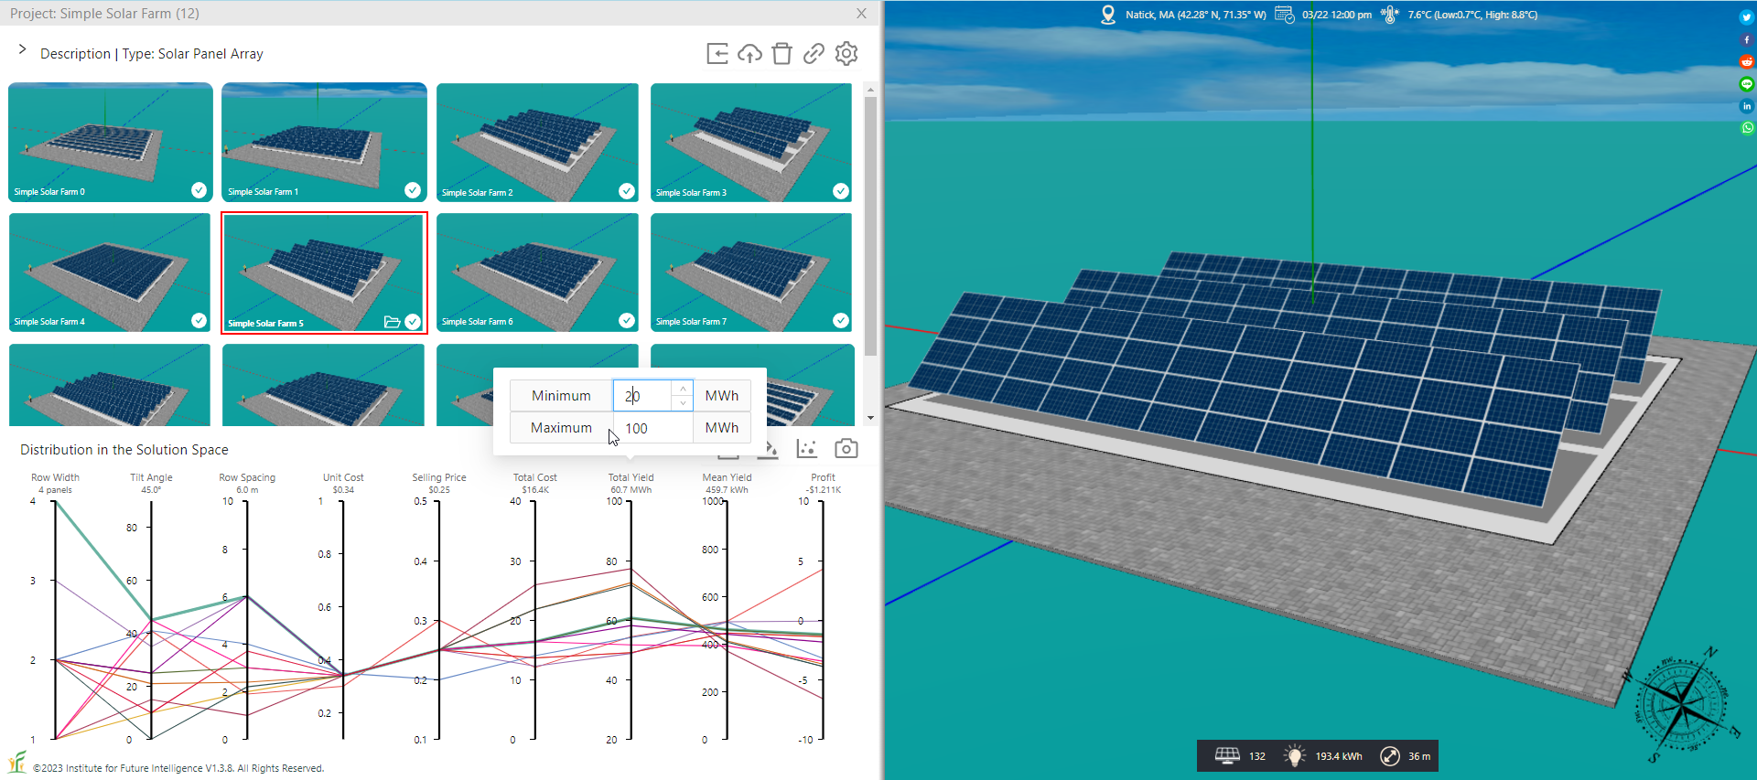1757x780 pixels.
Task: Toggle checkmark on Simple Solar Farm 0
Action: [x=199, y=190]
